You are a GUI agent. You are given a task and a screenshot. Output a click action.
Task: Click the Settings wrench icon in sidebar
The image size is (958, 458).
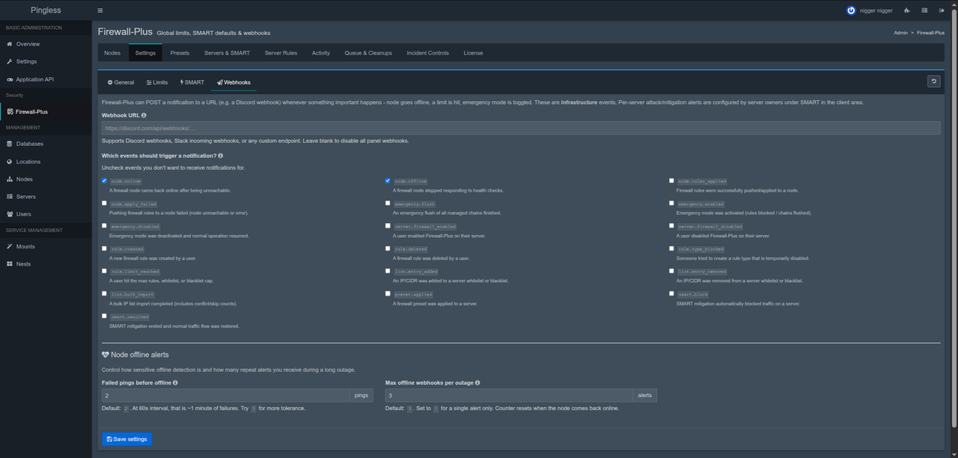10,61
